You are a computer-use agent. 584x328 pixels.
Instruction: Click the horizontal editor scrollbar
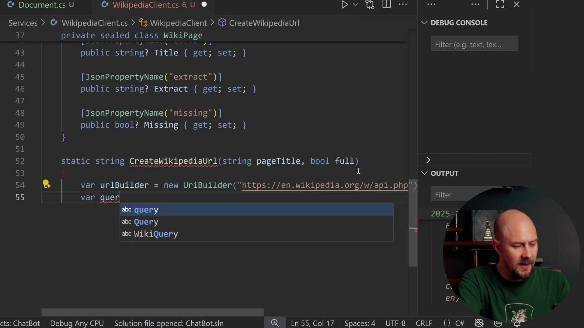[152, 312]
